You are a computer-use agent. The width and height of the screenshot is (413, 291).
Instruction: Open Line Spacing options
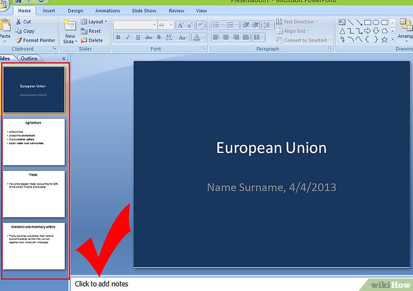268,25
